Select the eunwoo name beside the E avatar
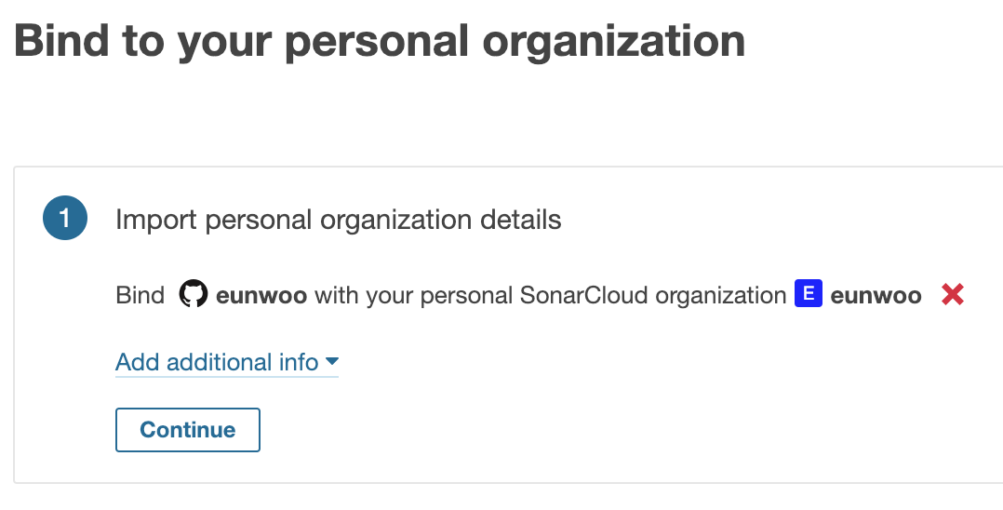 click(876, 295)
